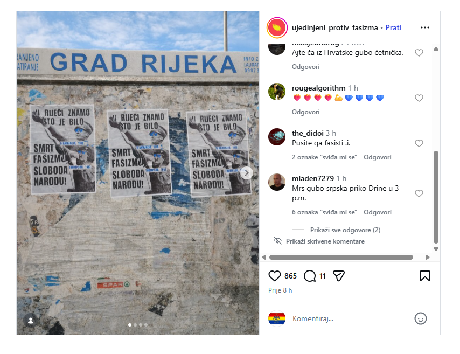Like rougealgorithm's emoji comment
The image size is (460, 354).
(x=419, y=98)
